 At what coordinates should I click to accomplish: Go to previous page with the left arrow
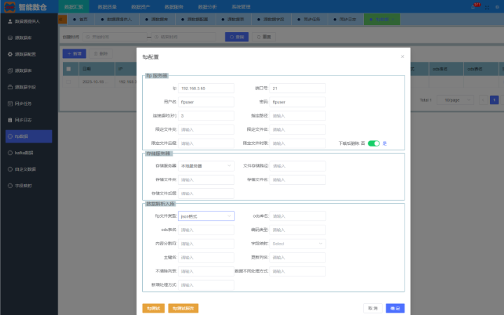tap(483, 100)
